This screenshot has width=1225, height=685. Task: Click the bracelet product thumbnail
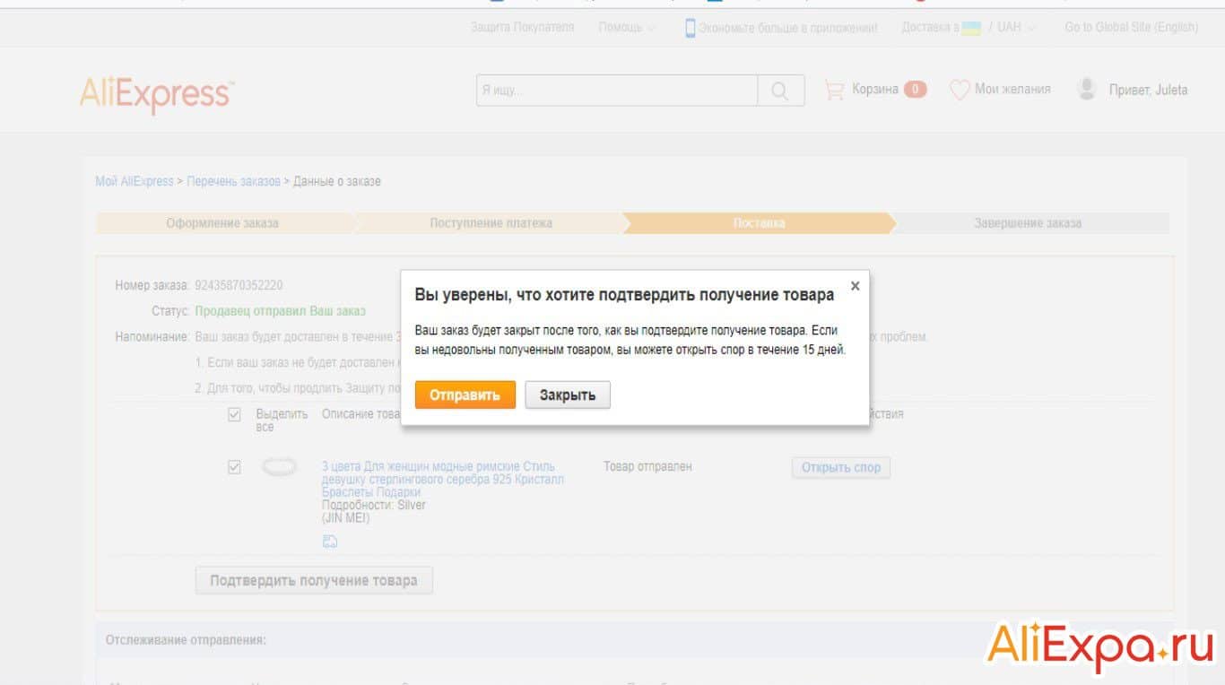[x=279, y=467]
